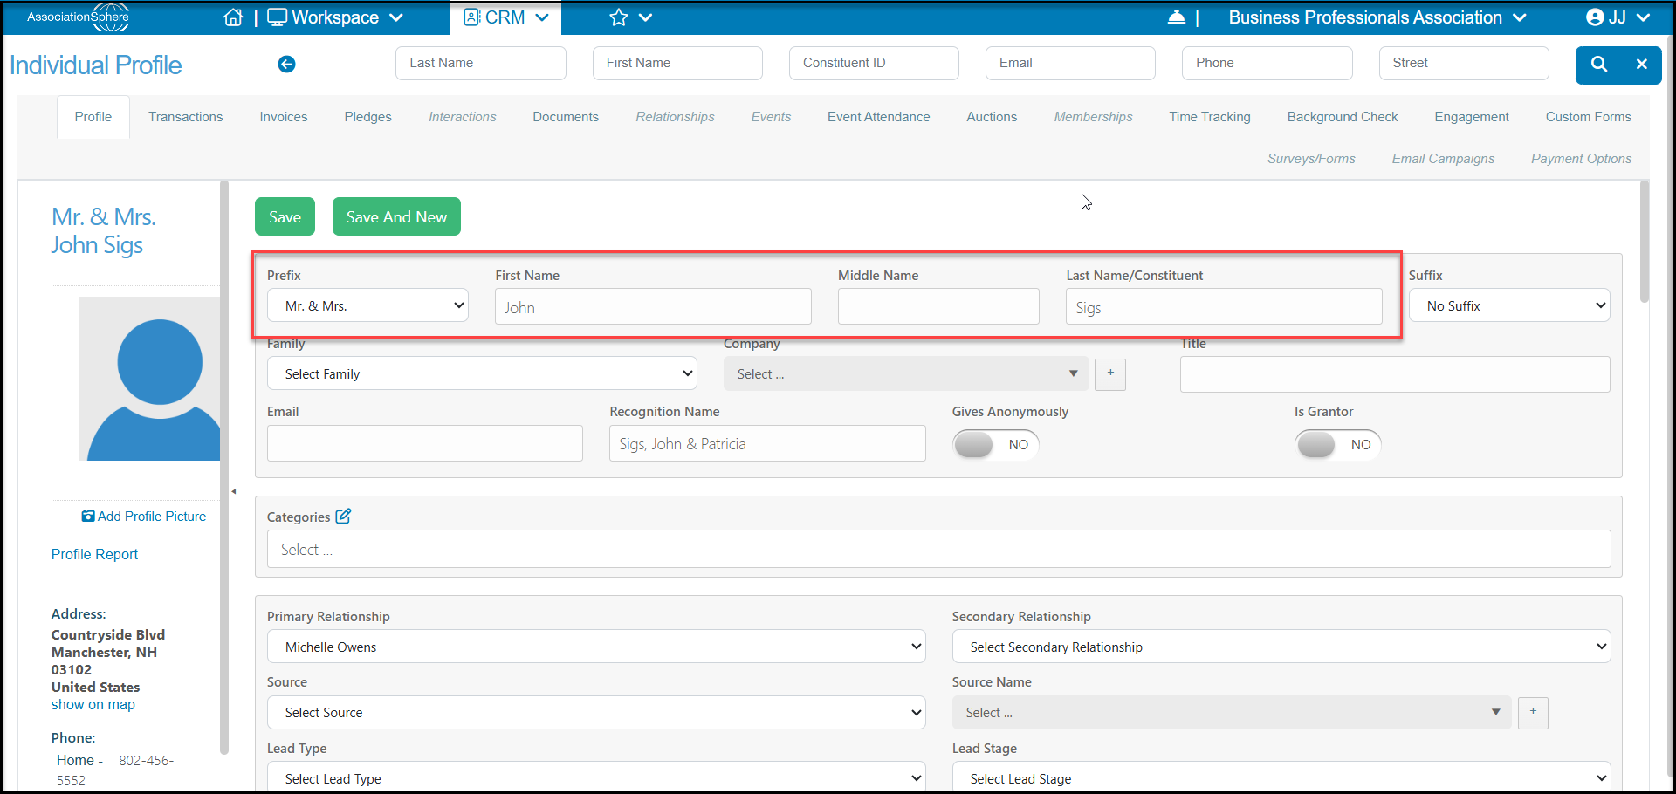Click the magnifier search button
1676x794 pixels.
pos(1598,64)
